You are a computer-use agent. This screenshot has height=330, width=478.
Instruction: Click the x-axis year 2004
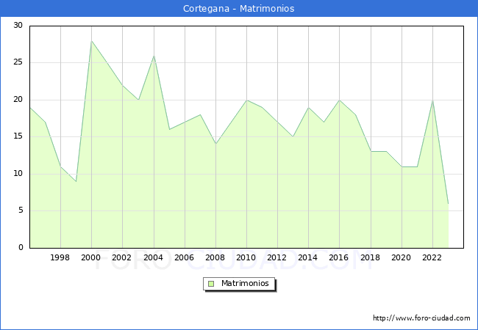coord(153,257)
